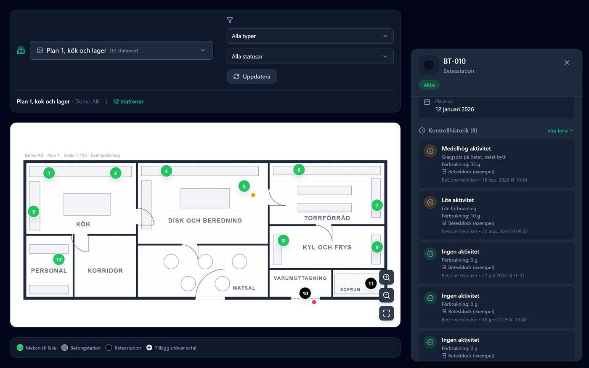The height and width of the screenshot is (368, 589).
Task: Click the Tillägg utöver avtal legend entry
Action: (171, 348)
